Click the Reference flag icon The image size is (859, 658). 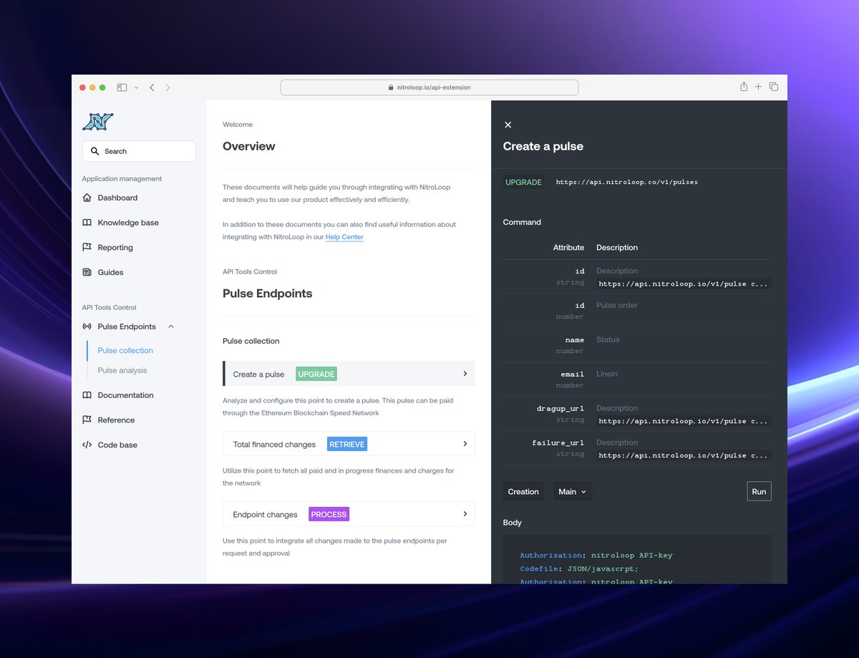[87, 420]
